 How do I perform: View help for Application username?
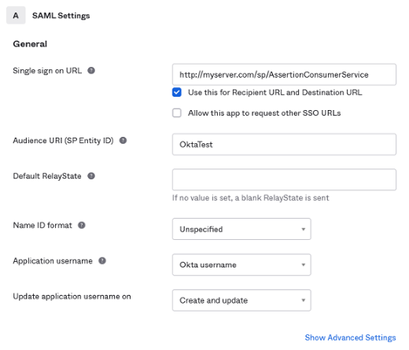(102, 261)
